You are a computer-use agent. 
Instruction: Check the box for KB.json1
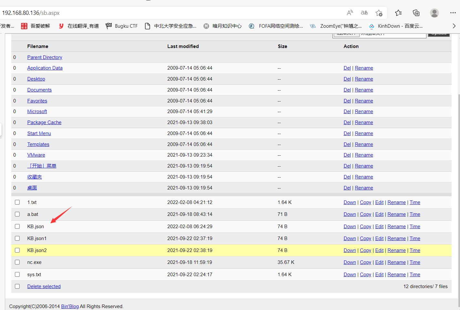point(17,238)
